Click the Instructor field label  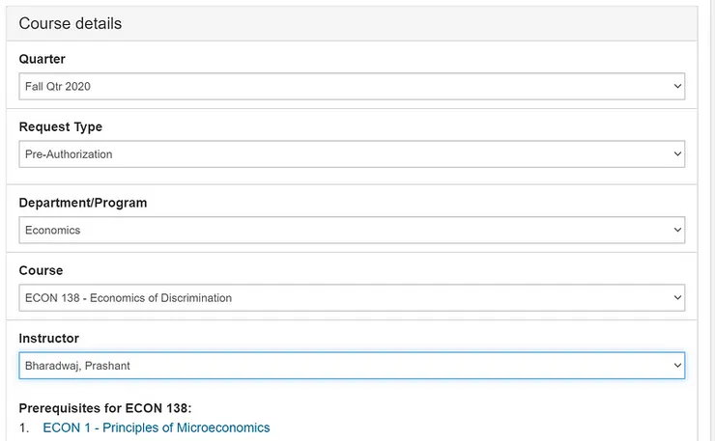49,338
